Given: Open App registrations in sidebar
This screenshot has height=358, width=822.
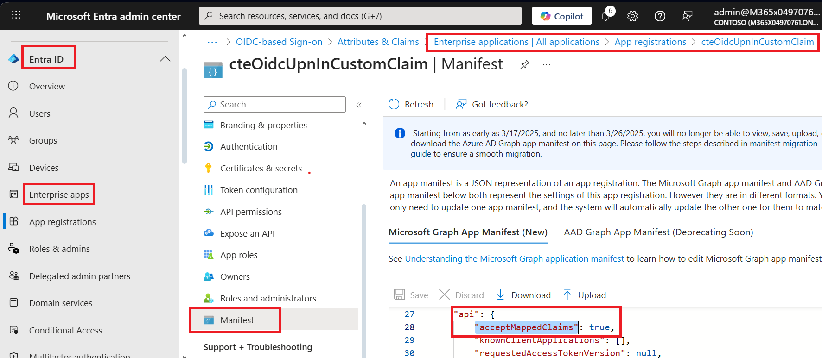Looking at the screenshot, I should click(x=62, y=222).
